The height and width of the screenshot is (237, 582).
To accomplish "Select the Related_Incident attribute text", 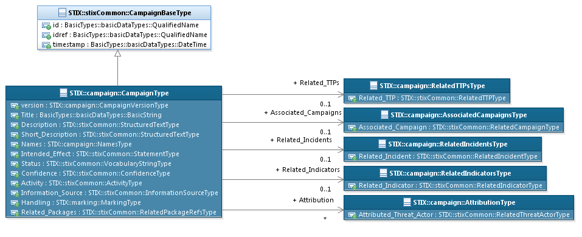I will click(x=448, y=157).
